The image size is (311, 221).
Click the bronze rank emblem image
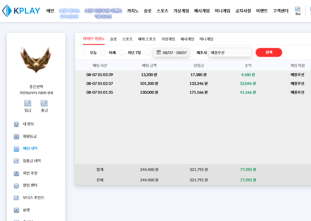click(x=36, y=60)
